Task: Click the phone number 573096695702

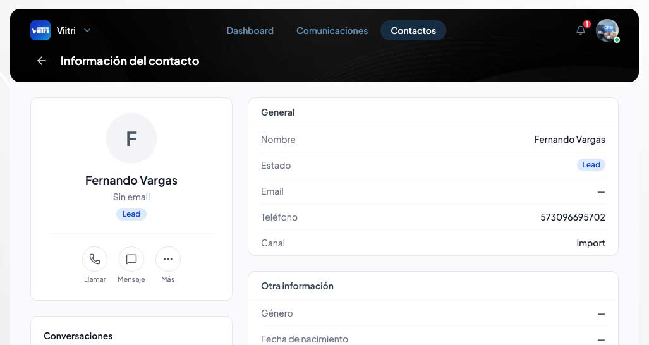Action: tap(573, 217)
